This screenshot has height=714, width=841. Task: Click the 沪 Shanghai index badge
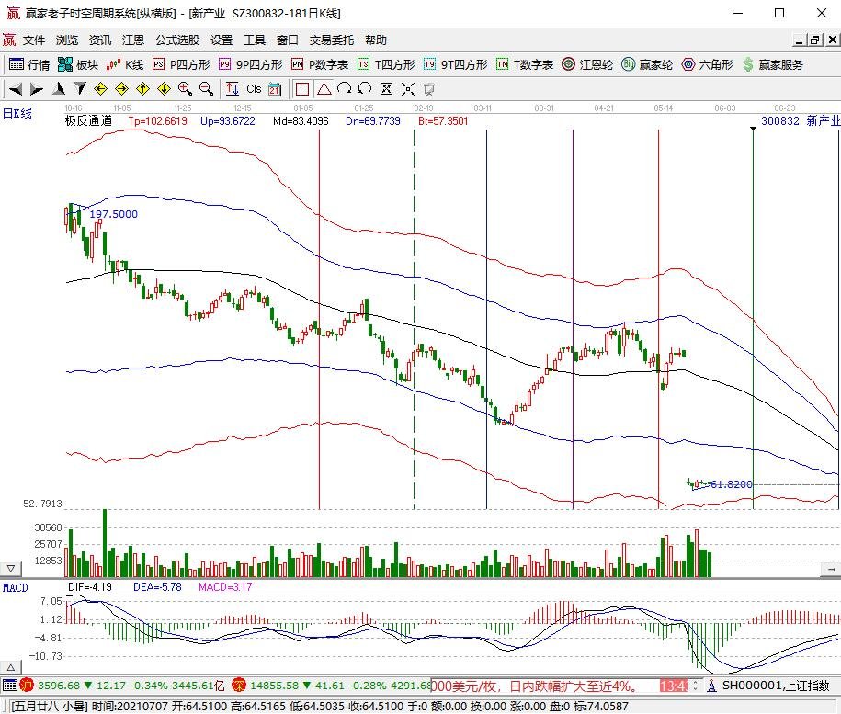[x=27, y=685]
